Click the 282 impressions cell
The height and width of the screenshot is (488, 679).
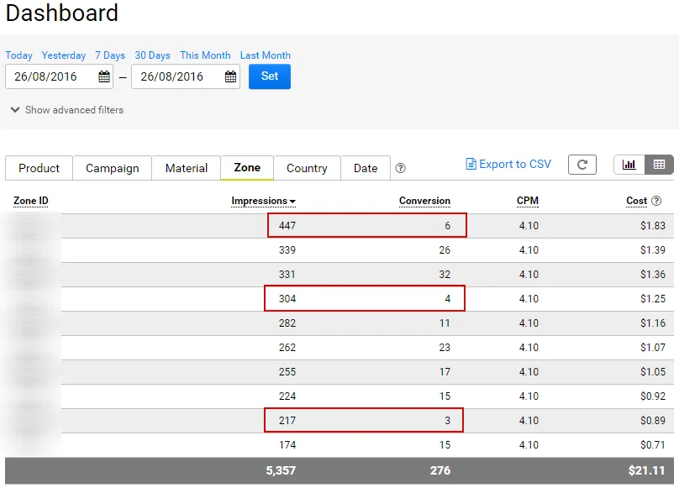click(x=287, y=323)
